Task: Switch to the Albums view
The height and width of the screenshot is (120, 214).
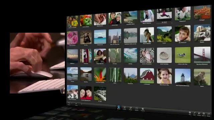Action: coord(137,109)
